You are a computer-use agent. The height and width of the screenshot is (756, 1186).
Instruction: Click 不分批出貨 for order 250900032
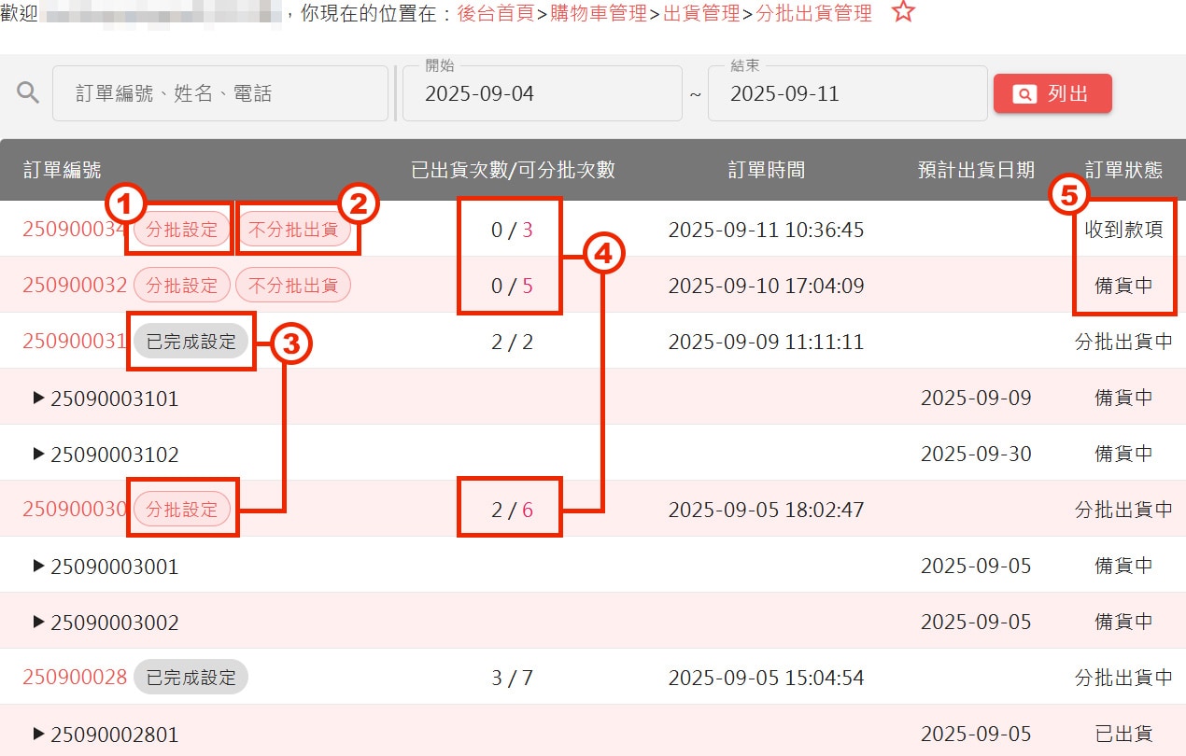point(293,286)
